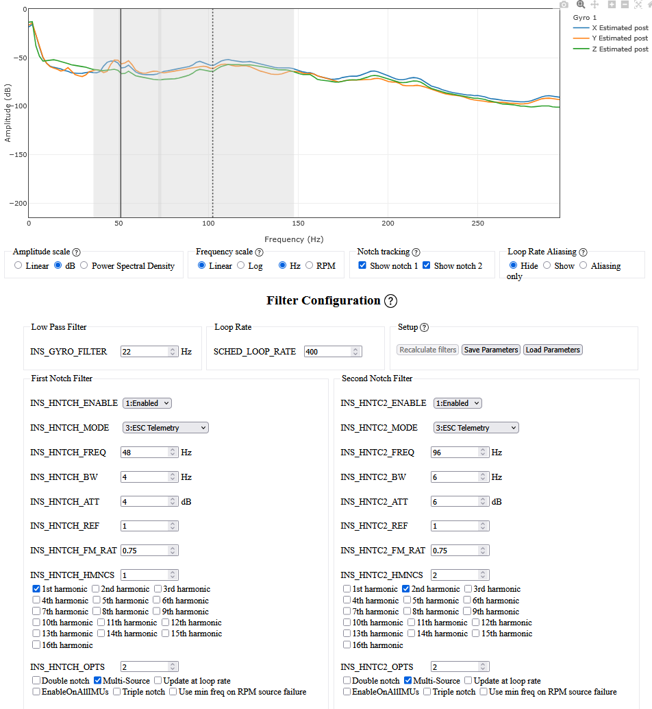Viewport: 652px width, 709px height.
Task: Open the INS_HNTC2_ENABLE dropdown
Action: click(x=457, y=403)
